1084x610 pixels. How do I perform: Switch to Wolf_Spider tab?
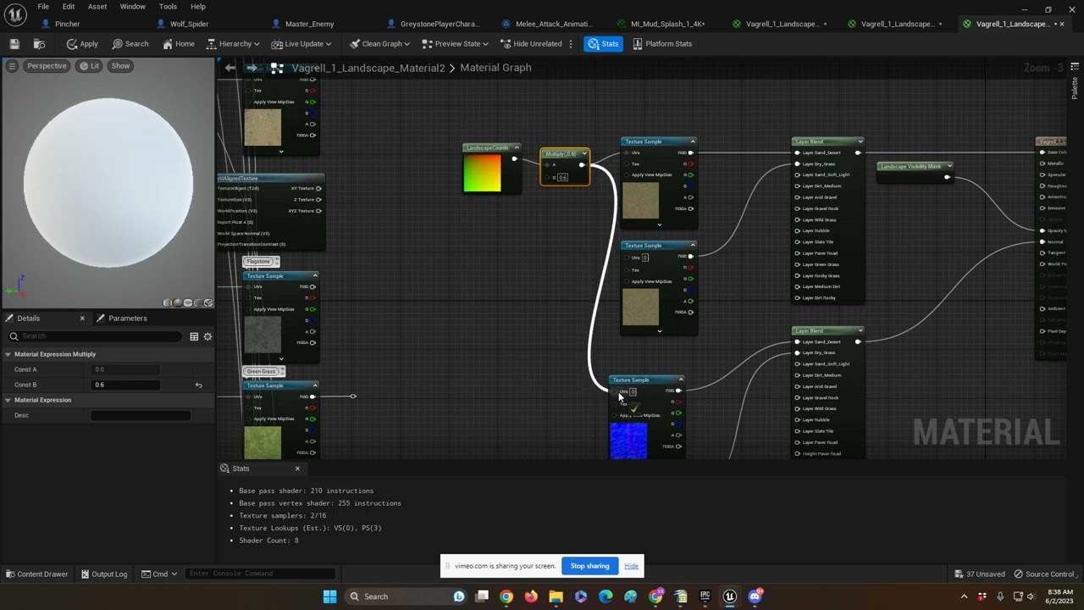tap(183, 24)
